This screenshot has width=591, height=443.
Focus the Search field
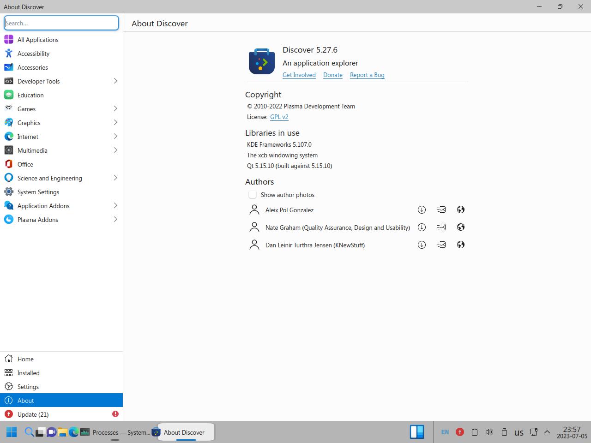(x=61, y=23)
